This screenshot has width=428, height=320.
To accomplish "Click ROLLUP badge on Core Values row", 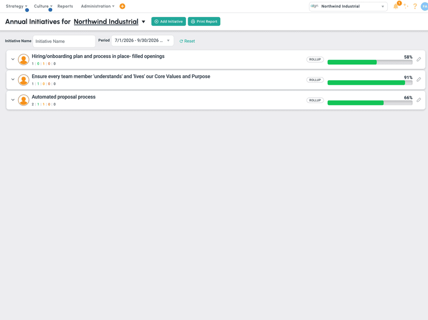I will coord(315,80).
